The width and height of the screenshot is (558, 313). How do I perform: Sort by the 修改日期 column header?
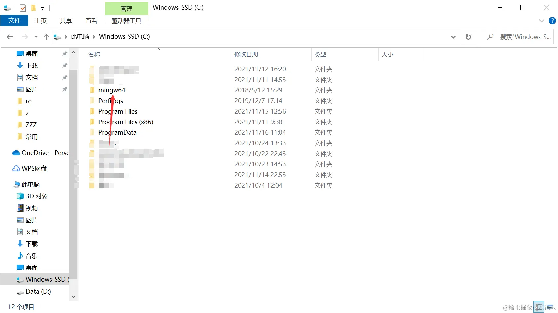246,54
